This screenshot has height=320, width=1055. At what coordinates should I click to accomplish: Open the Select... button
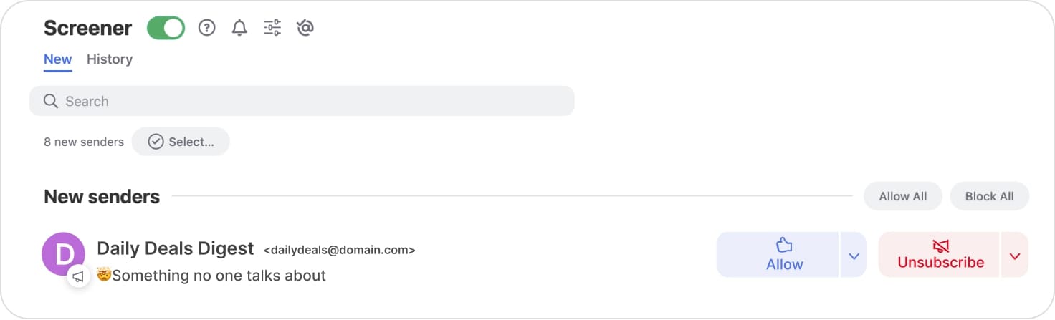tap(181, 142)
